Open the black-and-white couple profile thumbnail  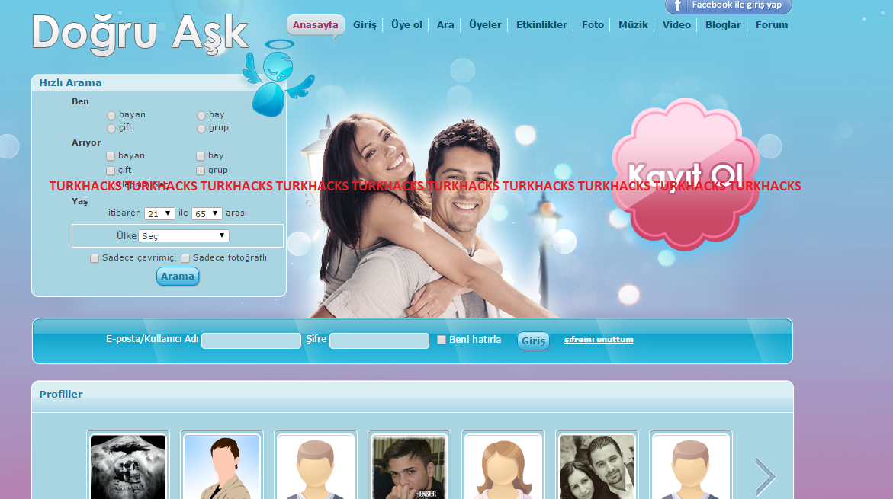pos(597,466)
